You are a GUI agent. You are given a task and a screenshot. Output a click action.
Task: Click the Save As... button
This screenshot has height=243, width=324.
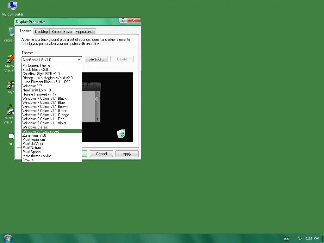click(96, 59)
